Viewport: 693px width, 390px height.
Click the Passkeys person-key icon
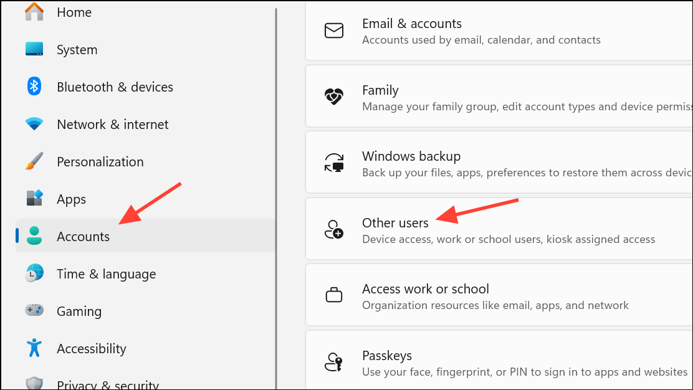point(333,362)
